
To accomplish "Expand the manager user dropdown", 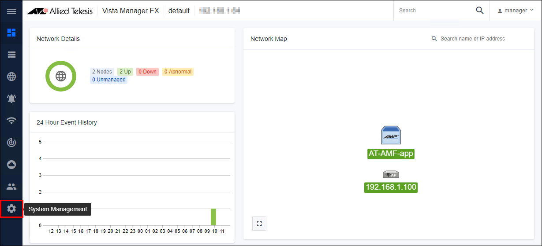I will coord(515,11).
